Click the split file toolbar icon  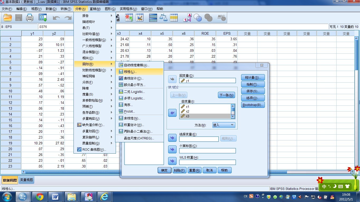153,18
